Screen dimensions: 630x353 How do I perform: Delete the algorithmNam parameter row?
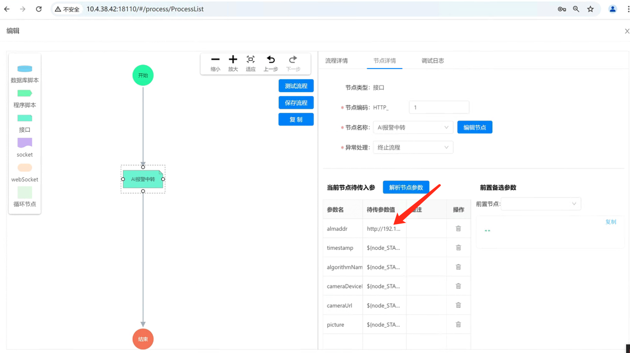[x=458, y=267]
